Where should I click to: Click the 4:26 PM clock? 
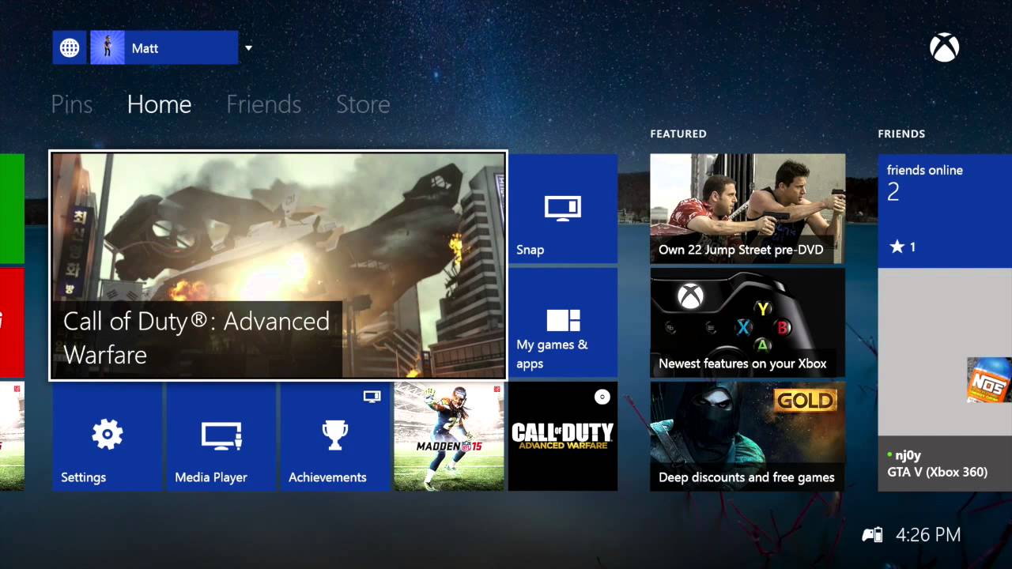pyautogui.click(x=928, y=535)
